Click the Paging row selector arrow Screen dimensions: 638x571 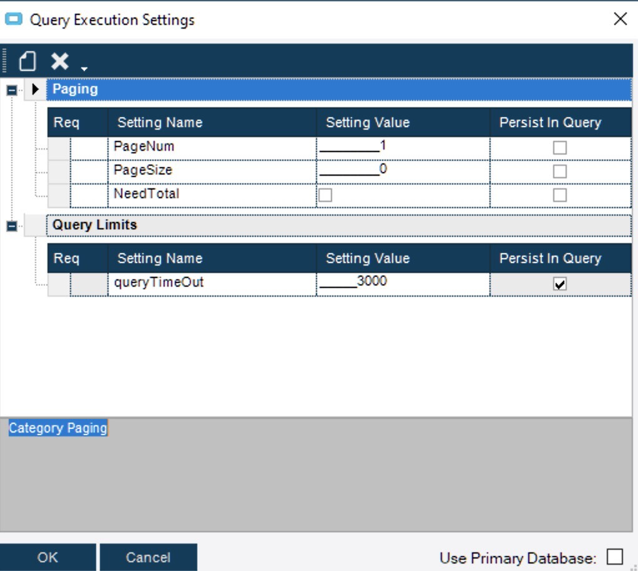pos(35,89)
